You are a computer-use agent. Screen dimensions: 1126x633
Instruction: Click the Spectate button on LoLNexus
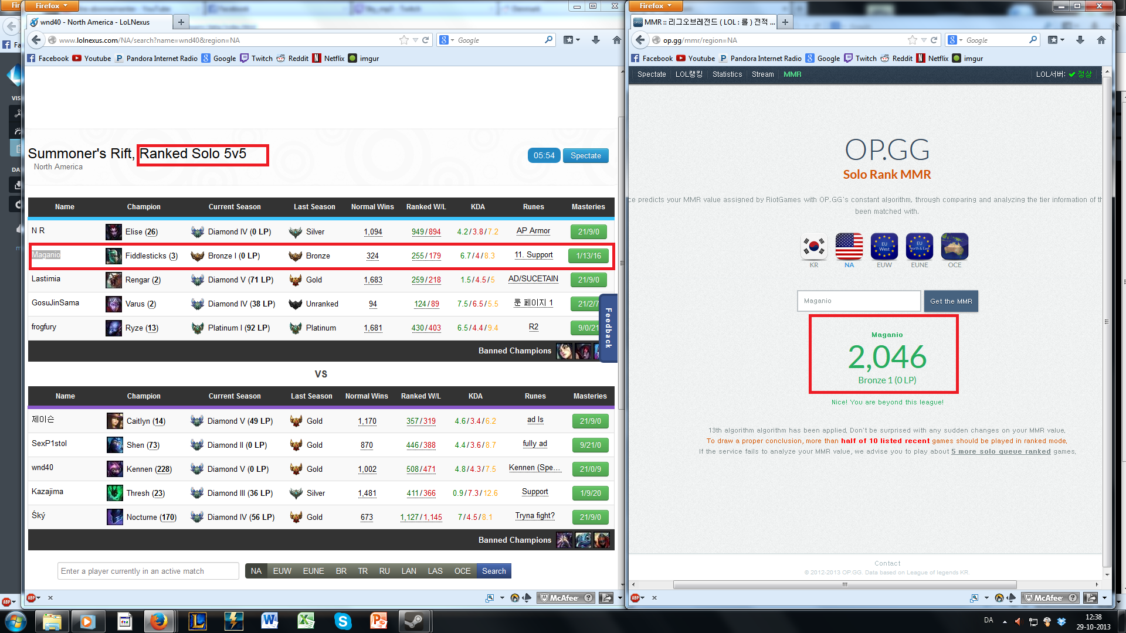[585, 156]
